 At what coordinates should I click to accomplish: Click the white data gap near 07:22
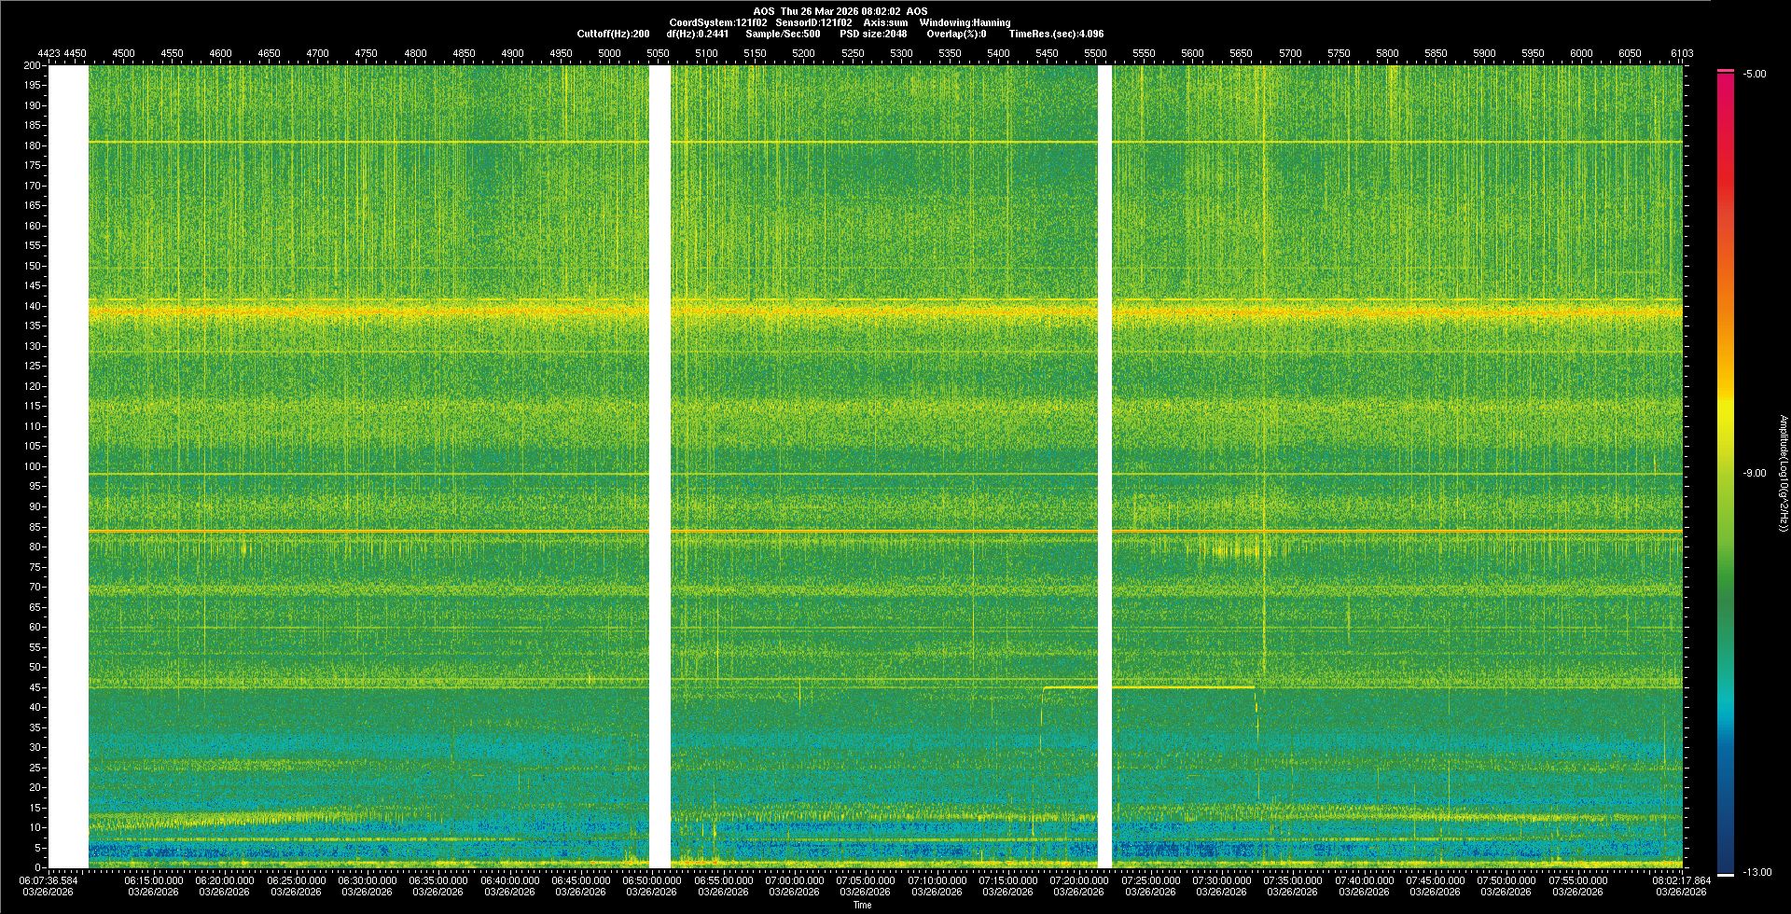click(x=1104, y=466)
